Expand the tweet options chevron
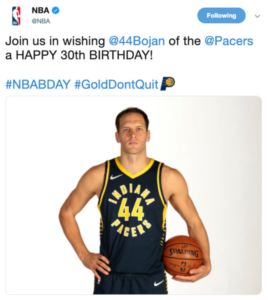The height and width of the screenshot is (300, 268). (256, 16)
